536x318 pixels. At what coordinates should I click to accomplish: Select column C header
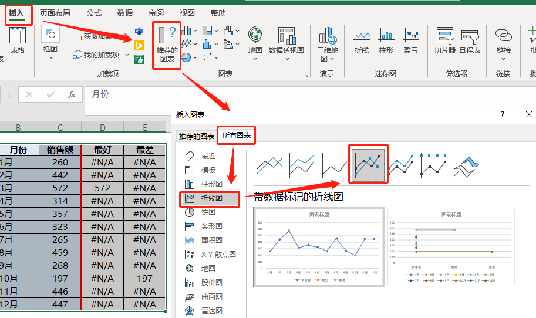[x=60, y=127]
